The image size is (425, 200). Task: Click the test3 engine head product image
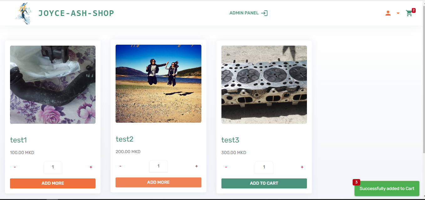(264, 85)
